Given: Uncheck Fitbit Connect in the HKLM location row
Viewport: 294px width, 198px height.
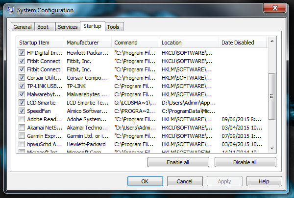Looking at the screenshot, I should pyautogui.click(x=22, y=69).
